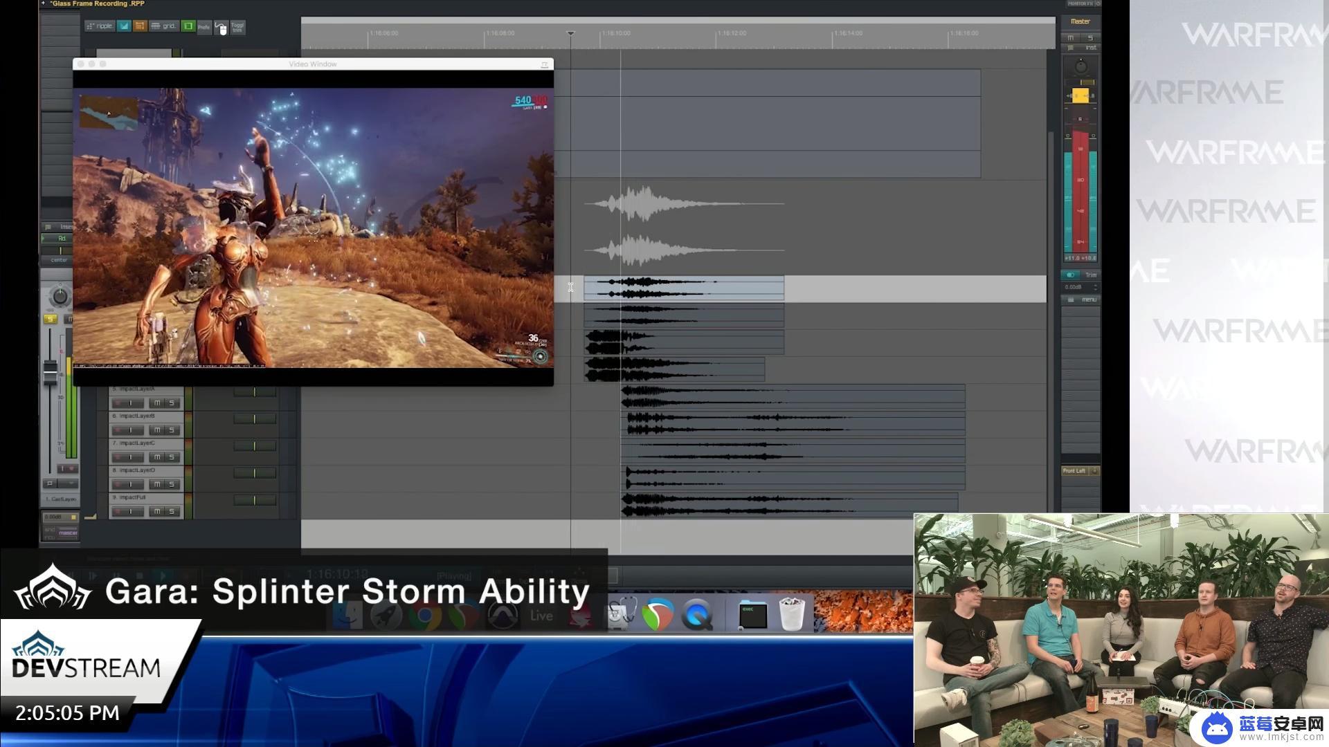Arm record on ImpactLayerA track

[x=118, y=403]
